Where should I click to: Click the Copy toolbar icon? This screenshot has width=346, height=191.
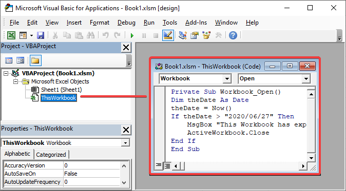click(67, 35)
